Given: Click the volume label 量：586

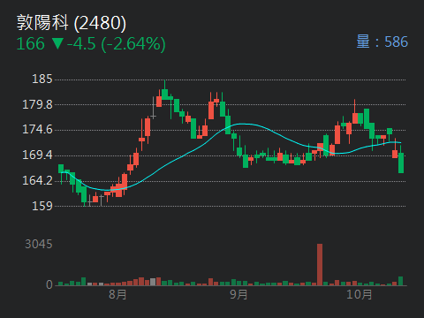Looking at the screenshot, I should [382, 42].
